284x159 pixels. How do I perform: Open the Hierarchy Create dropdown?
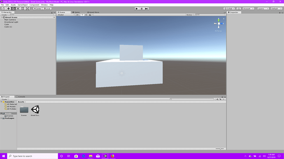5,15
